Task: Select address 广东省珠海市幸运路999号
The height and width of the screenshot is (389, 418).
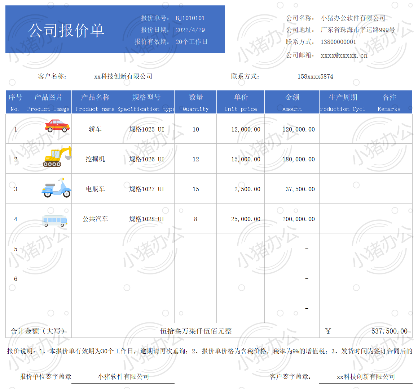Action: 358,30
